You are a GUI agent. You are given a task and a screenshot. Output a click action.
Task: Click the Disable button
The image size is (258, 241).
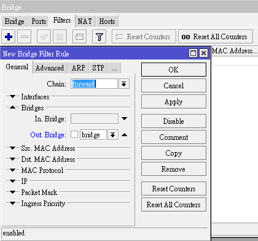coord(174,121)
